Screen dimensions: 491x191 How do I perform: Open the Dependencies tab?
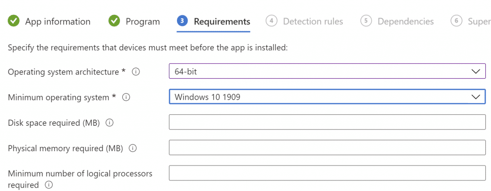[x=406, y=22]
